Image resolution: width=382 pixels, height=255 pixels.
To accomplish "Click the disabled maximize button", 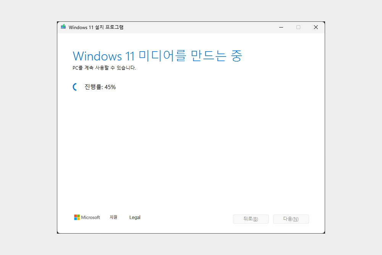I will 298,27.
